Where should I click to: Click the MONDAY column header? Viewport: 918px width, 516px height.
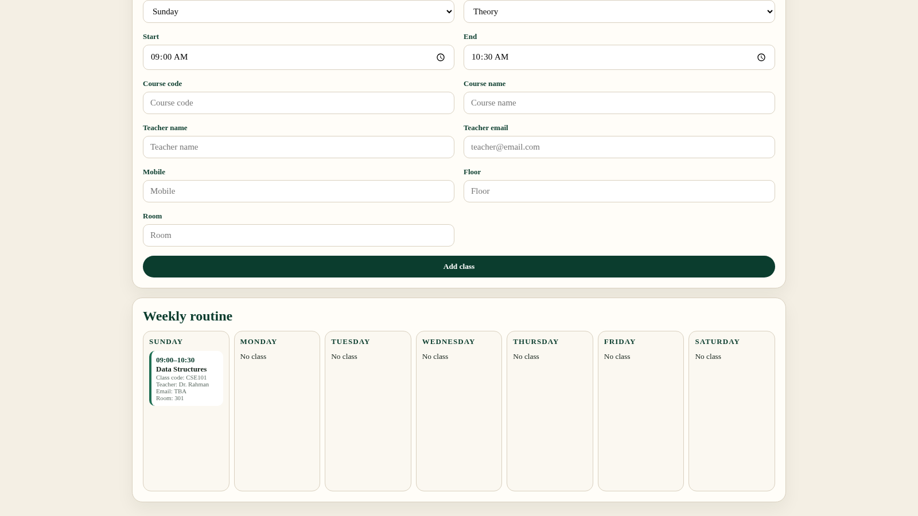coord(259,342)
